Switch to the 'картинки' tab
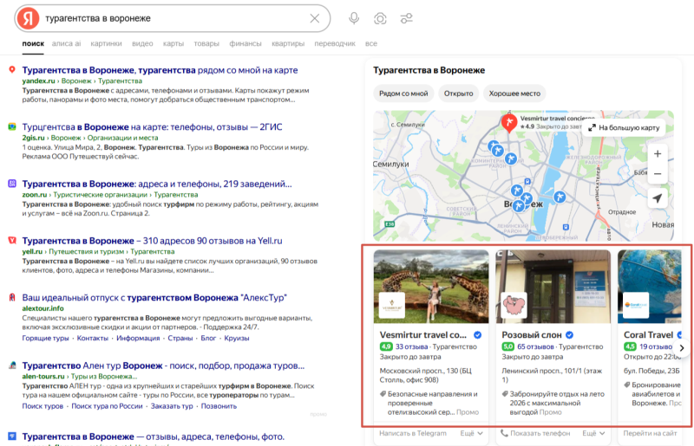Viewport: 694px width, 446px height. tap(106, 43)
